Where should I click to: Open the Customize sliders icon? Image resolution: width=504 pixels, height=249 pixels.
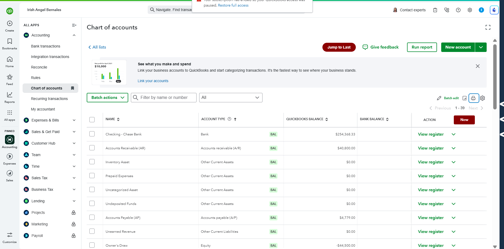point(10,235)
